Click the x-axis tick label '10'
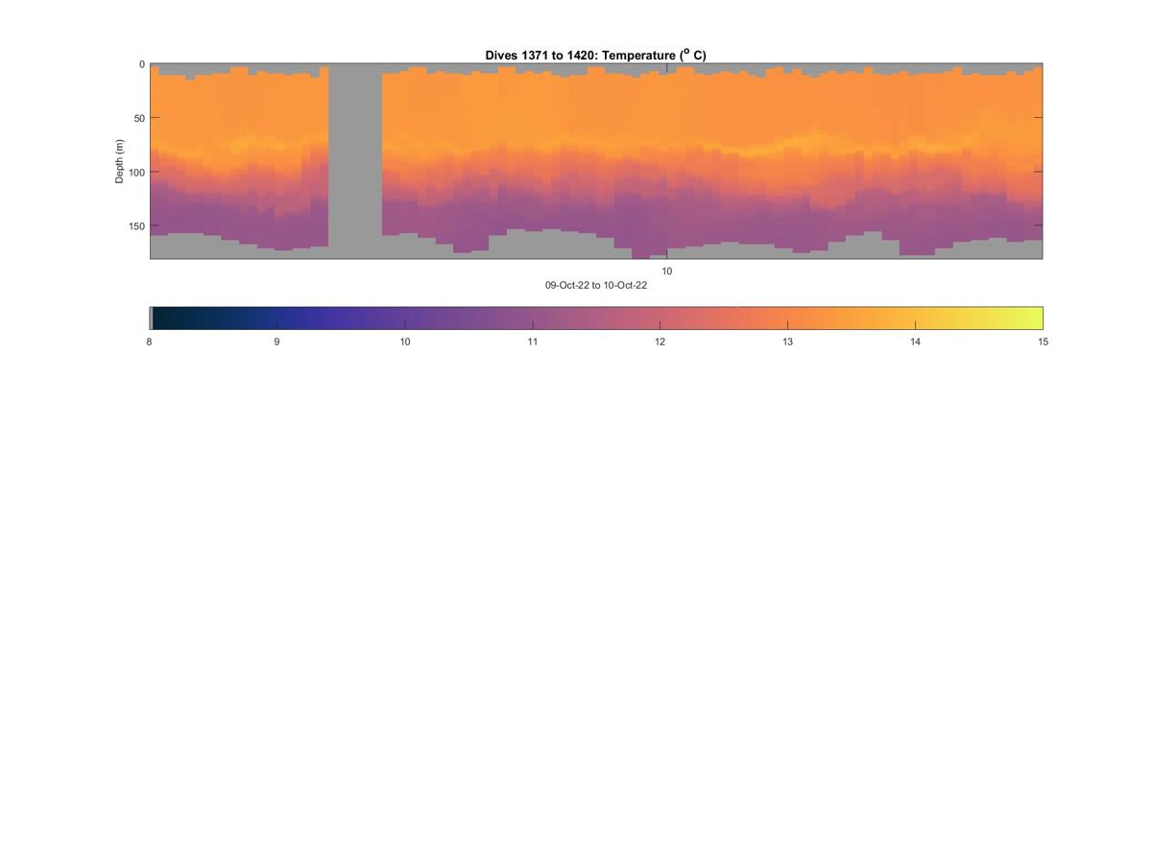 pyautogui.click(x=667, y=271)
